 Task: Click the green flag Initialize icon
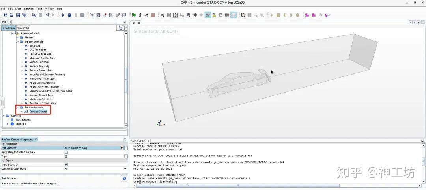point(134,15)
